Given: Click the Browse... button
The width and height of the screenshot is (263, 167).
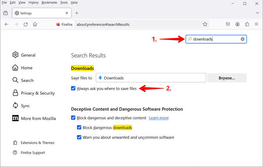Looking at the screenshot, I should tap(227, 78).
